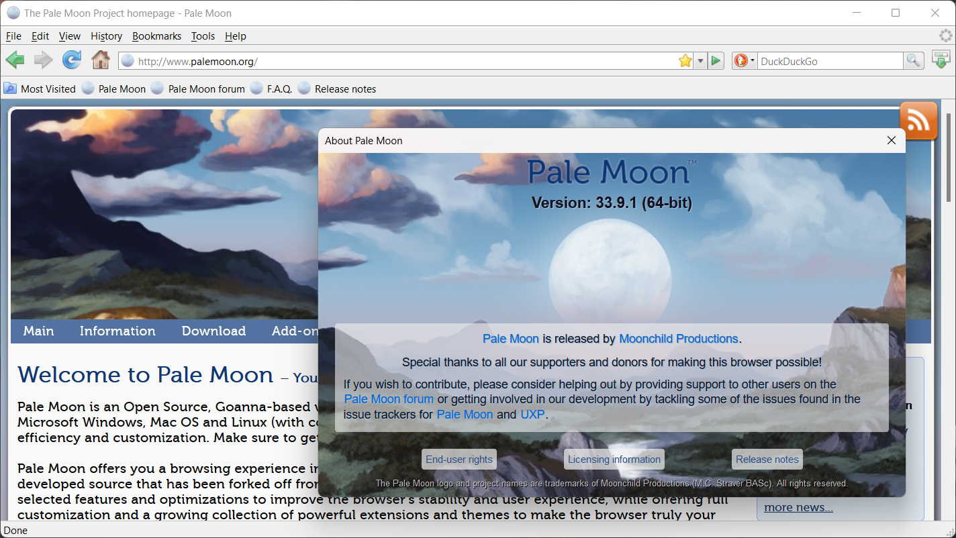This screenshot has width=956, height=538.
Task: Open the Tools menu
Action: [x=203, y=36]
